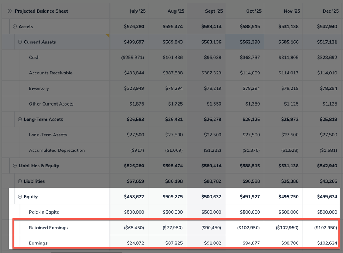Collapse the Assets group
The image size is (343, 253).
pos(15,26)
